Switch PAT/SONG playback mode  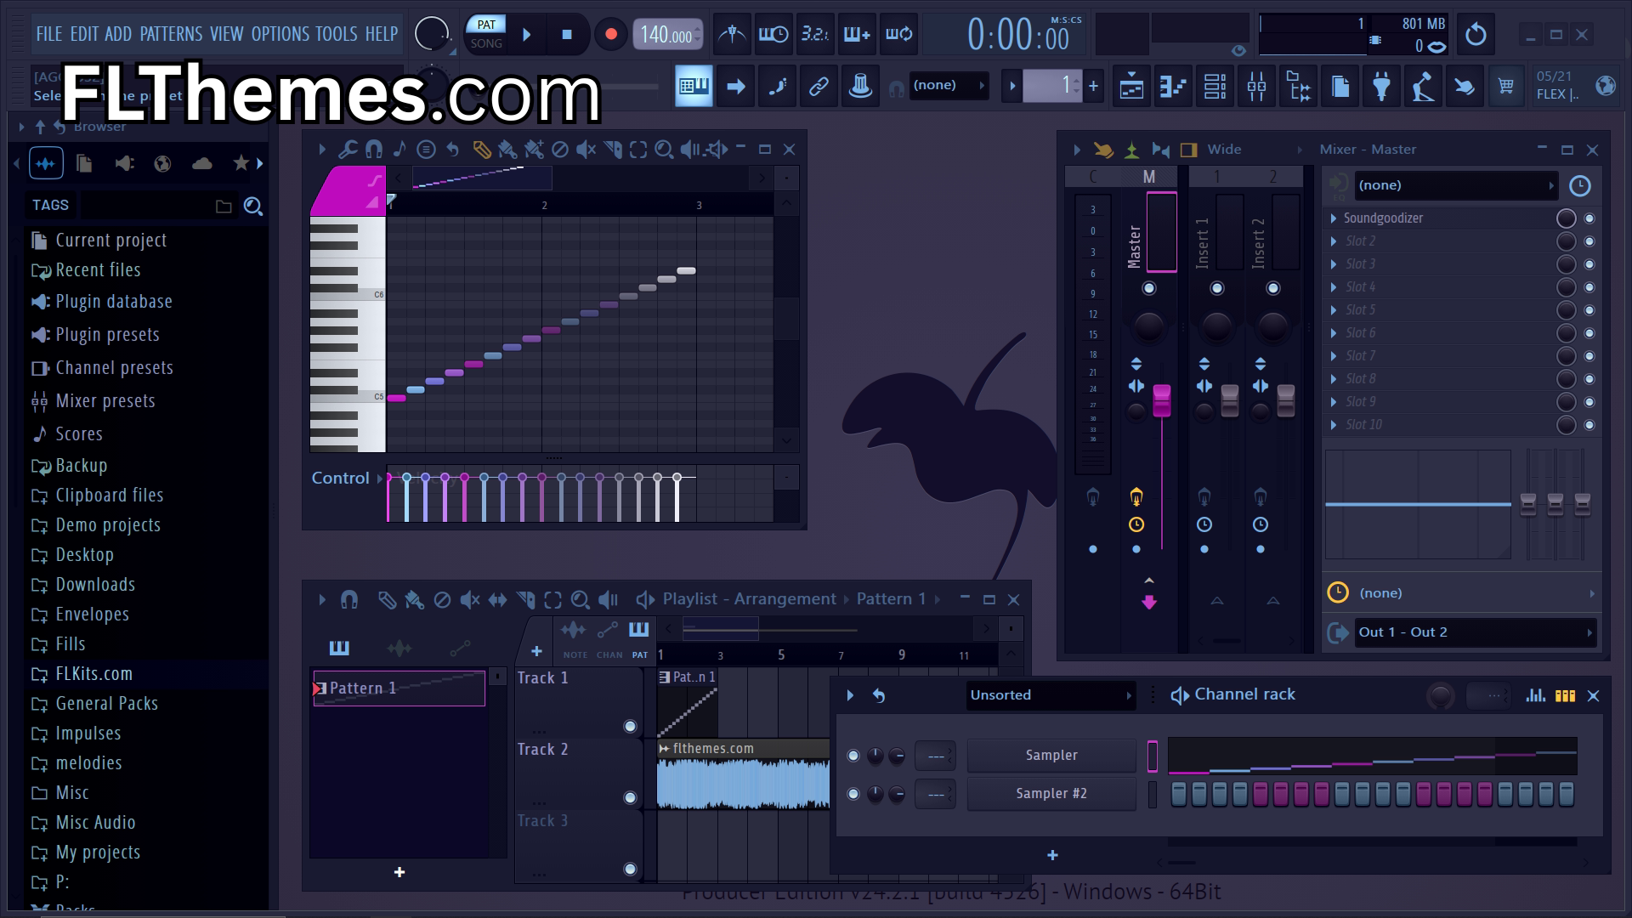click(x=486, y=34)
